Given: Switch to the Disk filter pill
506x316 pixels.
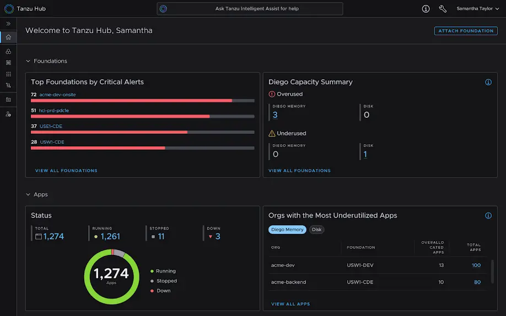Looking at the screenshot, I should tap(316, 230).
